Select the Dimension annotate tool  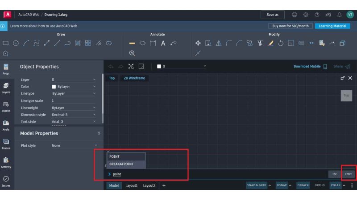coord(153,43)
